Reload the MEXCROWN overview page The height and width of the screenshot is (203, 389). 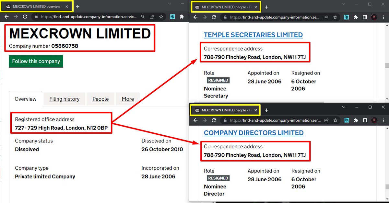point(25,17)
